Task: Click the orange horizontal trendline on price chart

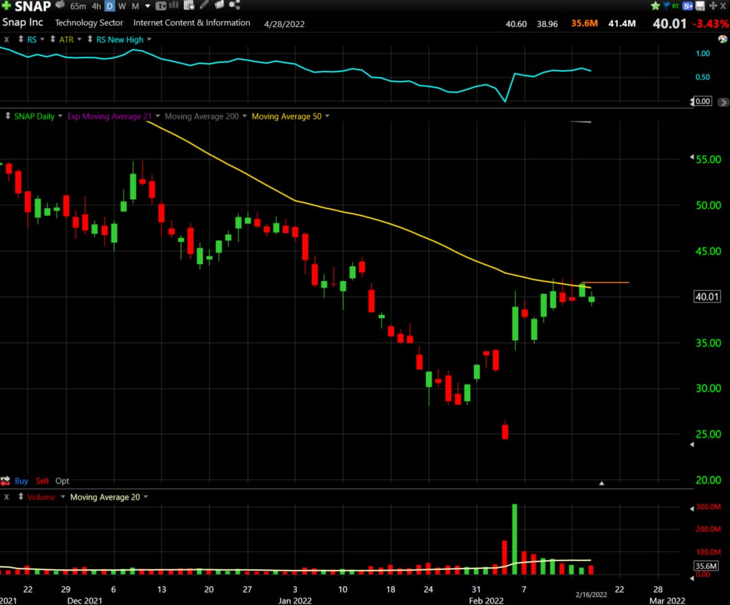Action: (605, 282)
